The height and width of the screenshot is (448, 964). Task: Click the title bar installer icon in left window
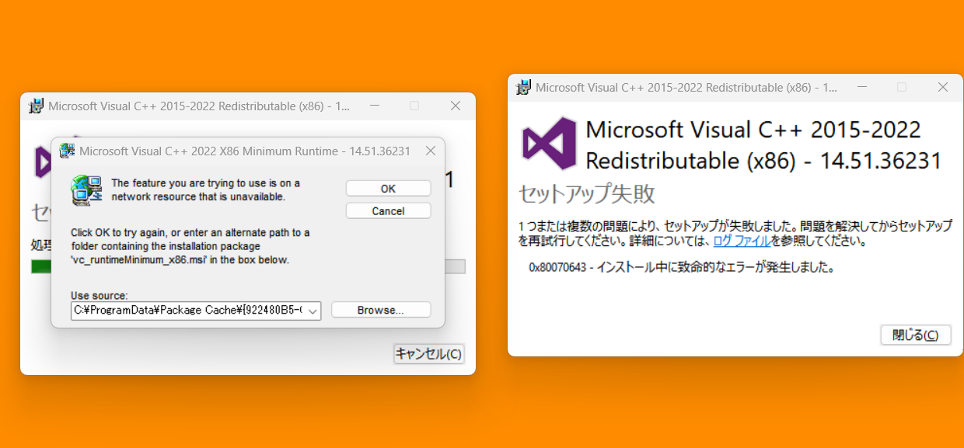coord(37,106)
